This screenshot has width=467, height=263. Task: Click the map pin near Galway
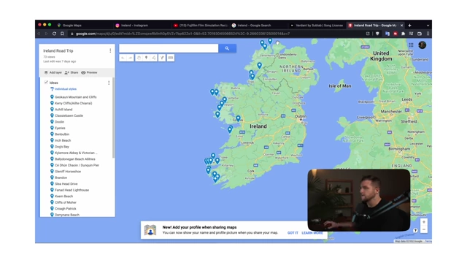[x=238, y=118]
